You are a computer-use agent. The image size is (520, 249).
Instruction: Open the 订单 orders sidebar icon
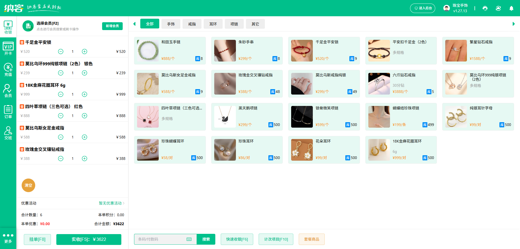pos(8,112)
